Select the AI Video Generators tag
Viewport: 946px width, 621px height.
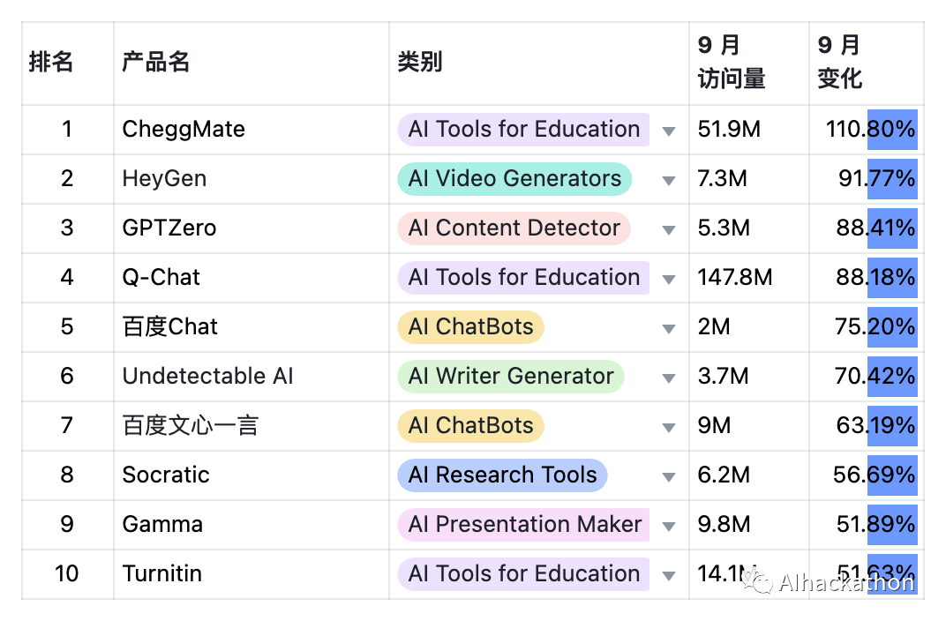click(514, 178)
